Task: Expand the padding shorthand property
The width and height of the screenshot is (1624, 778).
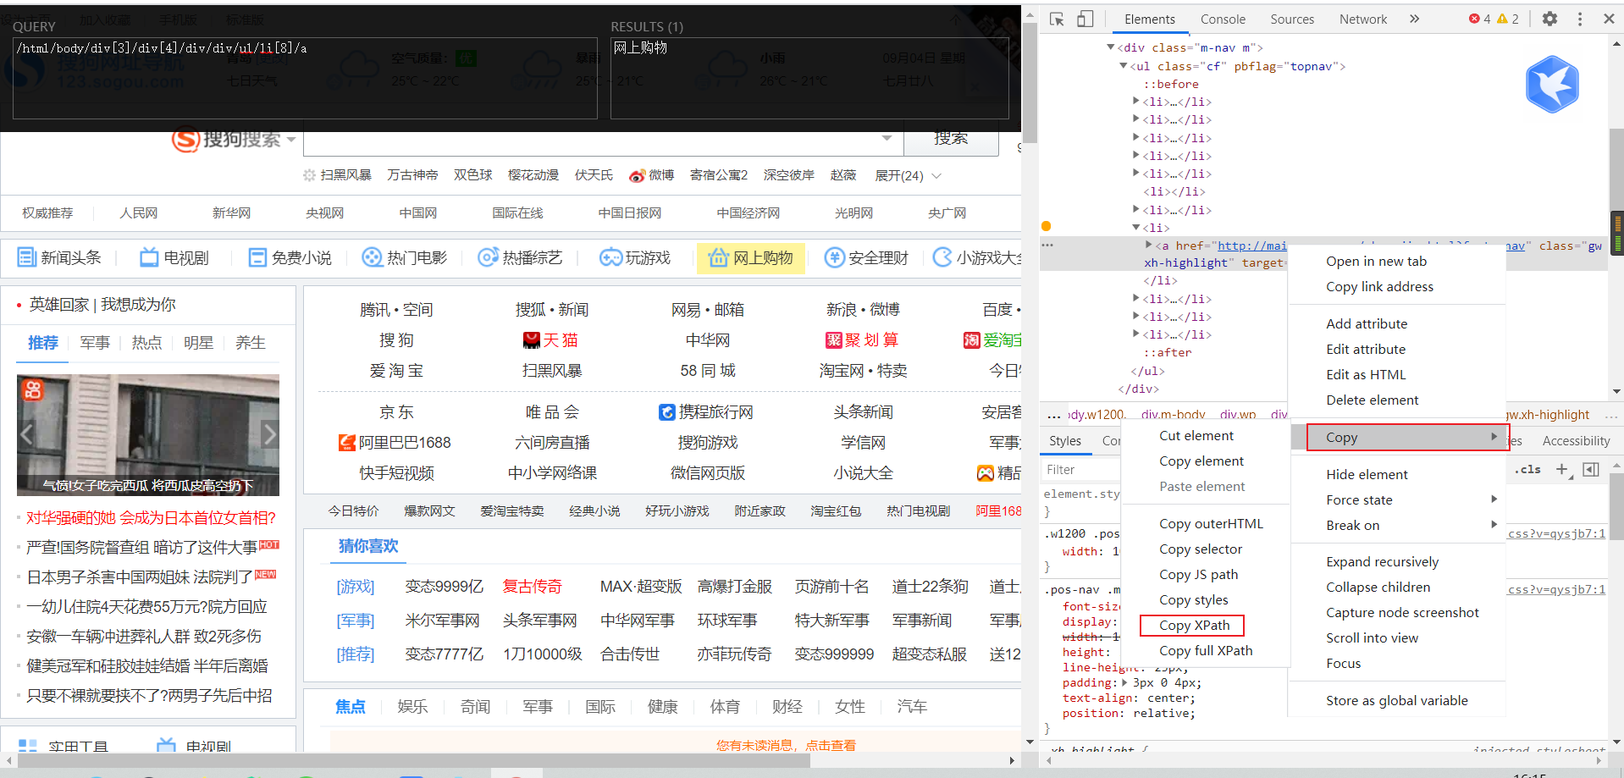Action: tap(1124, 682)
